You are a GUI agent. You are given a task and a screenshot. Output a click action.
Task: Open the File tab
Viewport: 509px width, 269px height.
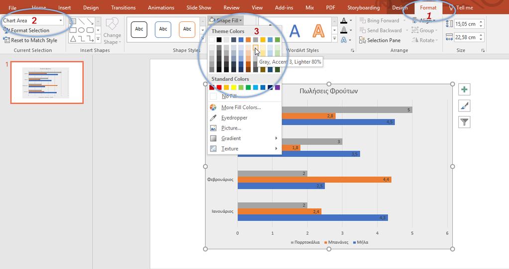[x=12, y=8]
